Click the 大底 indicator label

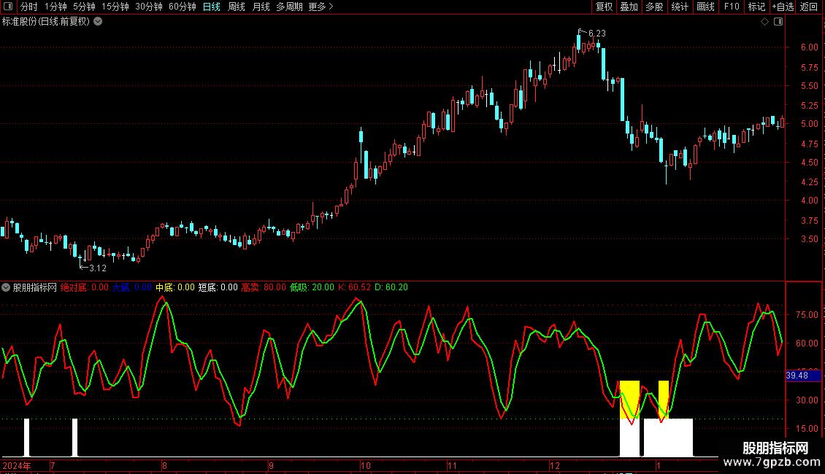click(x=121, y=287)
